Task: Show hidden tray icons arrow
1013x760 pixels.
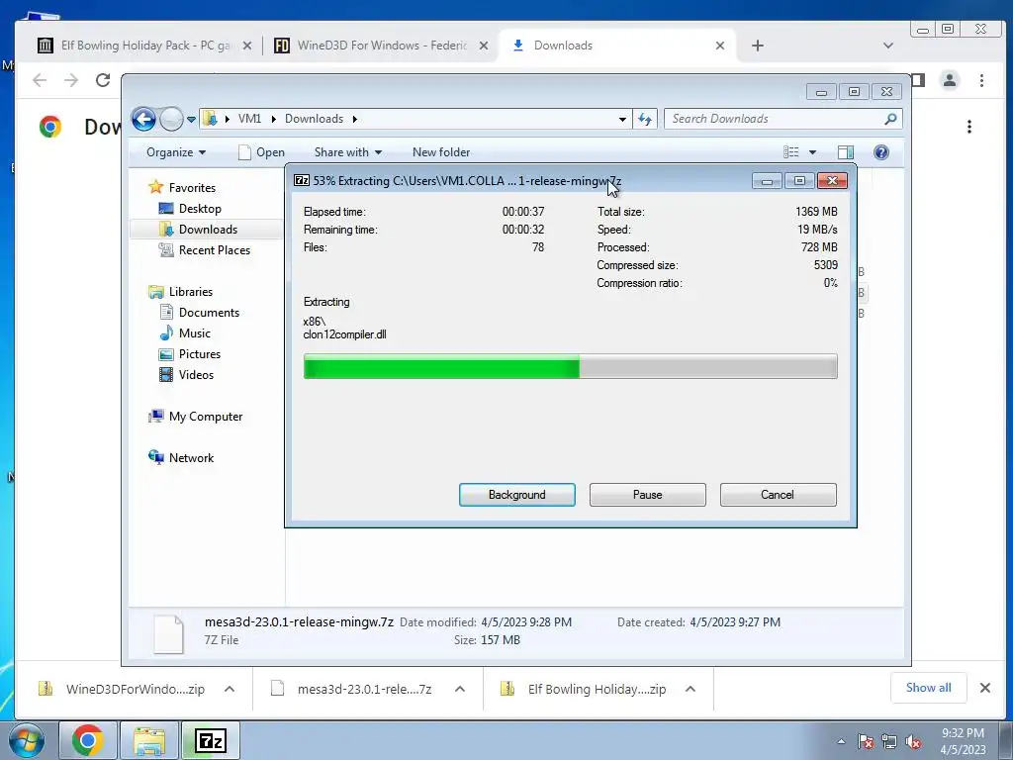Action: click(x=841, y=742)
